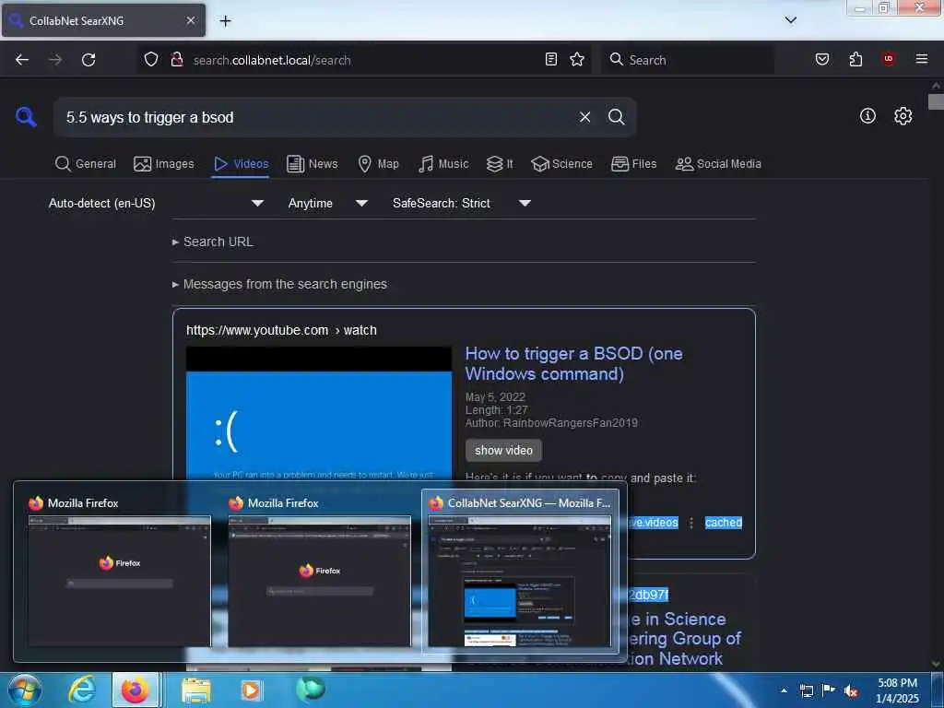The width and height of the screenshot is (944, 708).
Task: Bookmark this page with the star icon
Action: [577, 59]
